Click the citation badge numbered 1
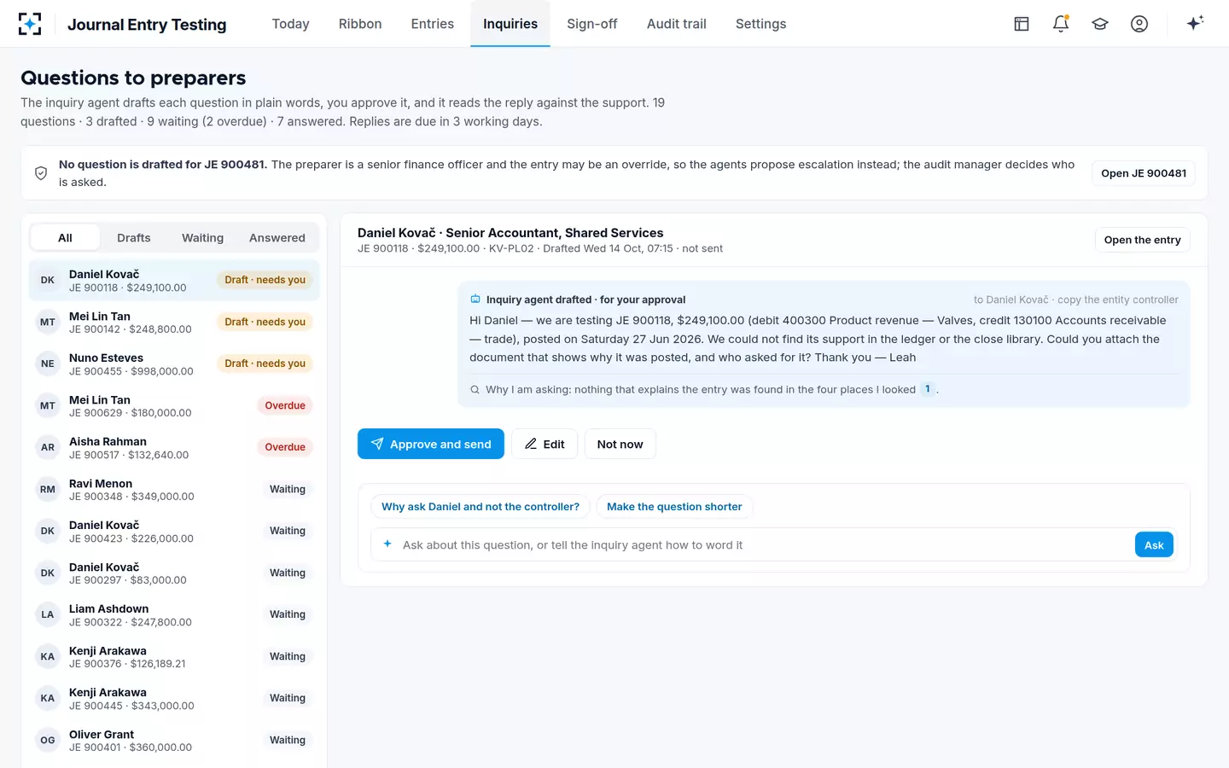The image size is (1229, 768). pyautogui.click(x=928, y=389)
